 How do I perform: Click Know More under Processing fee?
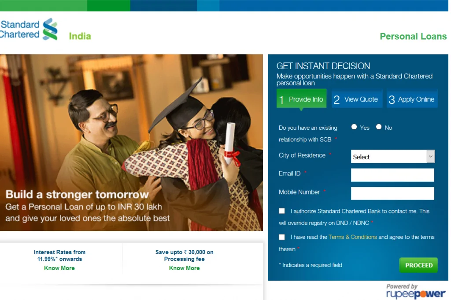pos(185,268)
